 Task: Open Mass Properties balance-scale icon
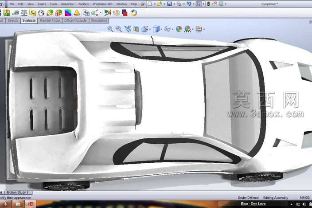point(24,13)
